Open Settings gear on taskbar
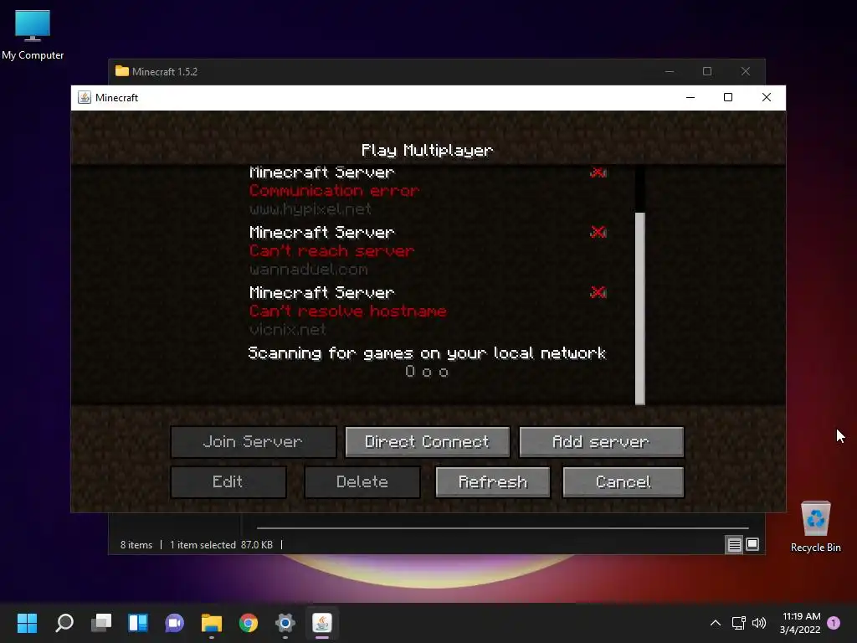This screenshot has width=857, height=643. [x=285, y=623]
